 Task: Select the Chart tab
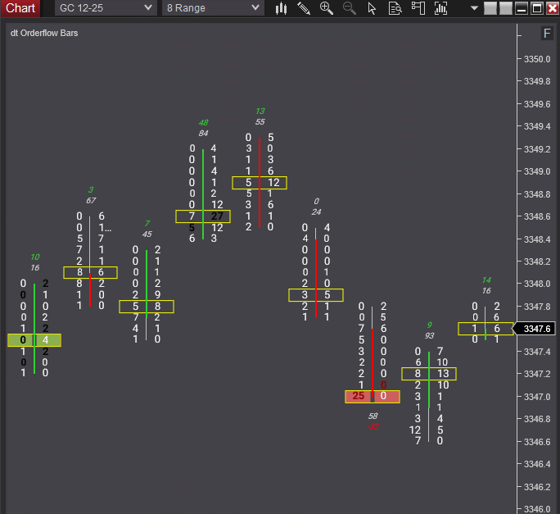[20, 8]
